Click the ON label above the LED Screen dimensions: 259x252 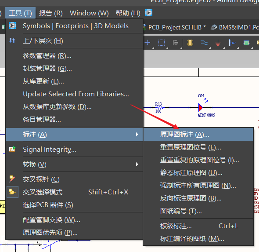click(x=201, y=95)
